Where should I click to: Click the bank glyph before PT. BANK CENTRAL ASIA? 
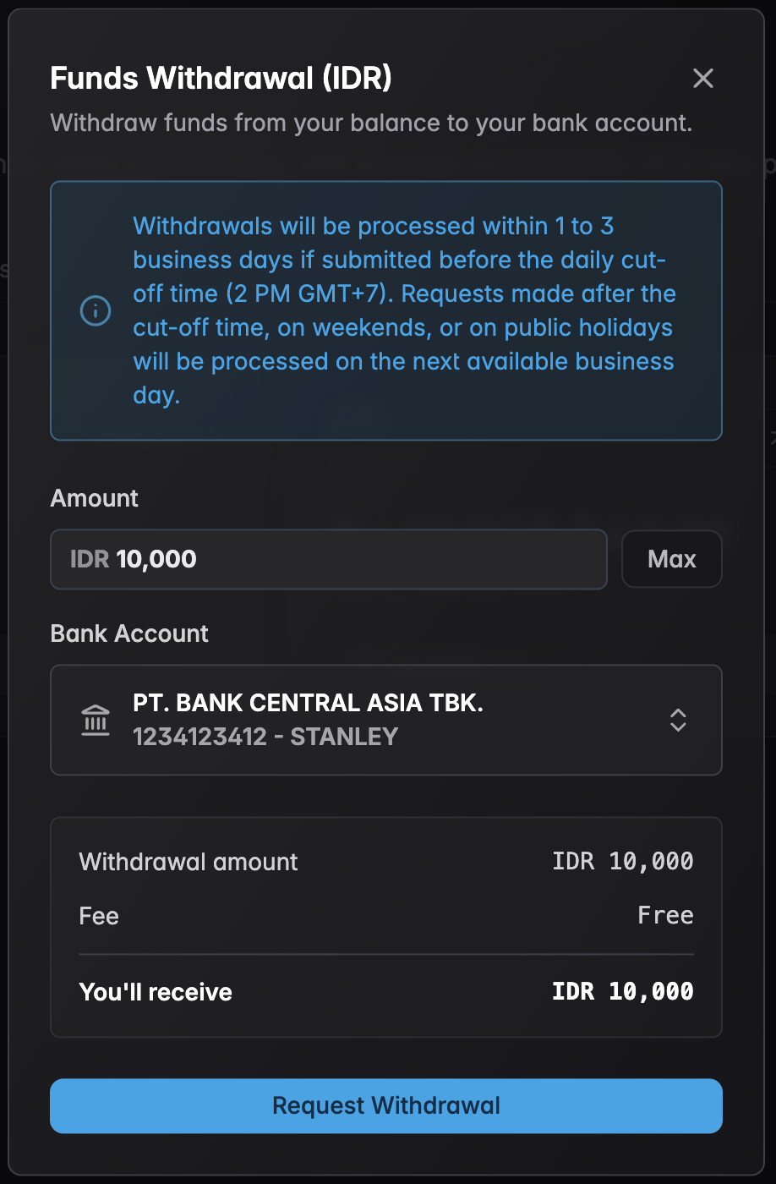[96, 720]
